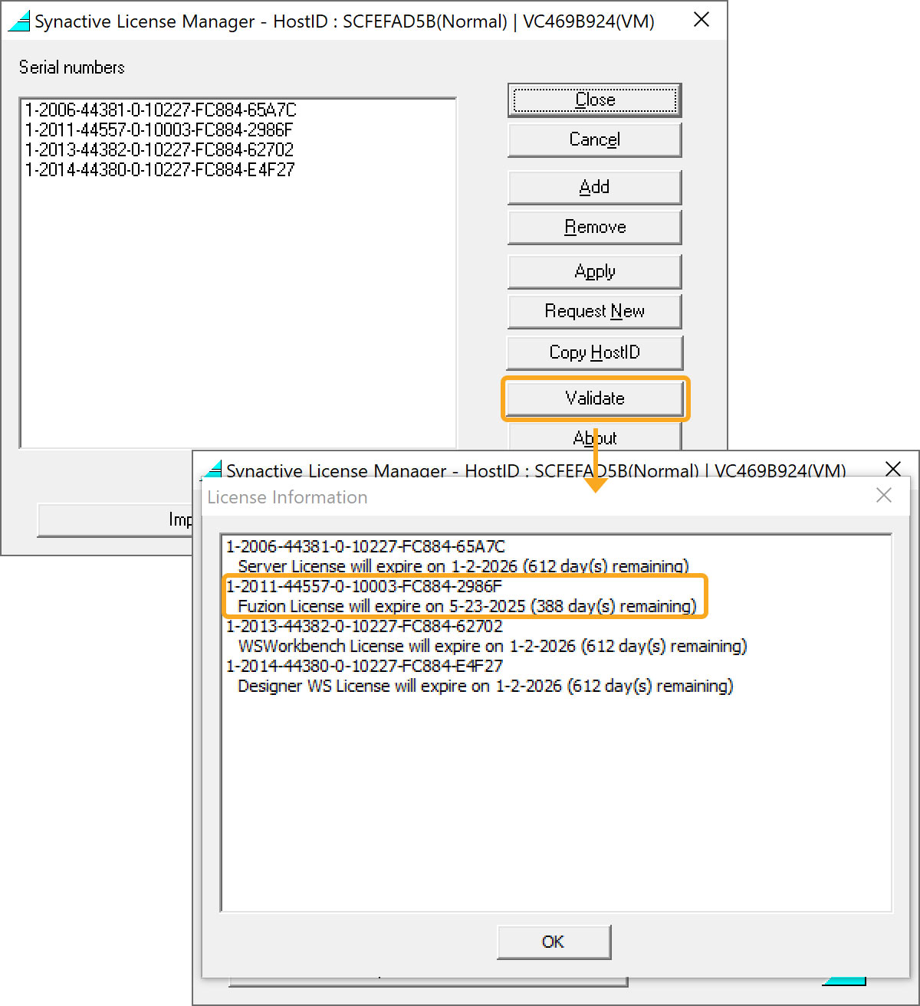The height and width of the screenshot is (1006, 920).
Task: Click the Remove button
Action: click(594, 227)
